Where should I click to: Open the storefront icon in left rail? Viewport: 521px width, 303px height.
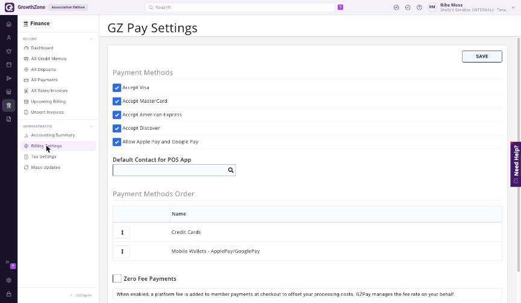click(9, 92)
